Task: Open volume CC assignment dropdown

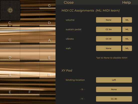Action: click(x=108, y=20)
